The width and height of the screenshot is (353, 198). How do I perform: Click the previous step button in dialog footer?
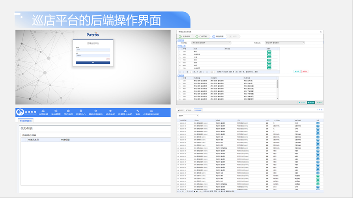point(302,102)
